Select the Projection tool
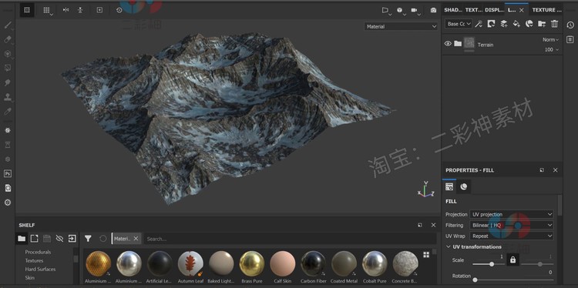The height and width of the screenshot is (288, 578). pos(8,54)
